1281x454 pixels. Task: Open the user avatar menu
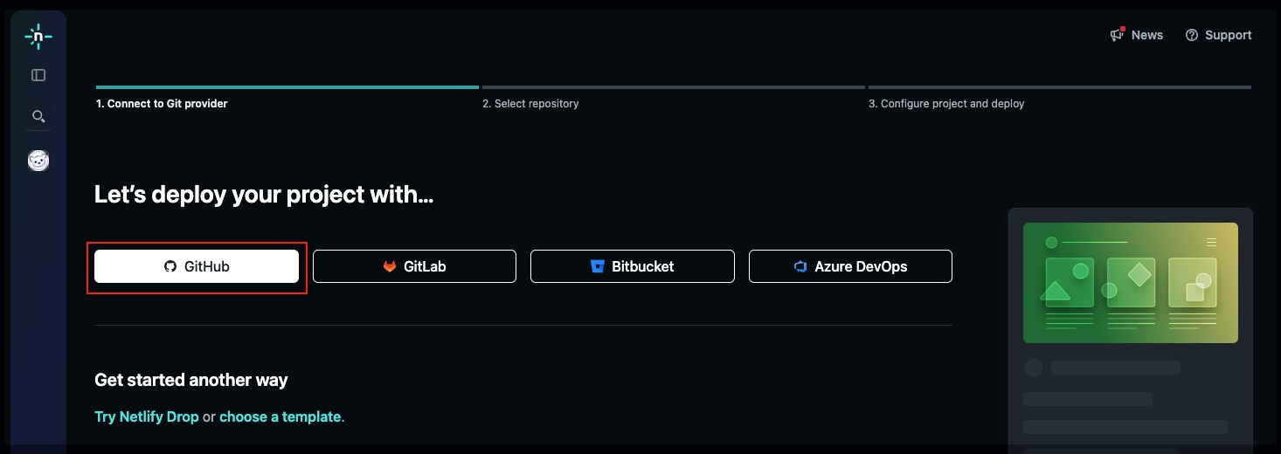pos(38,161)
